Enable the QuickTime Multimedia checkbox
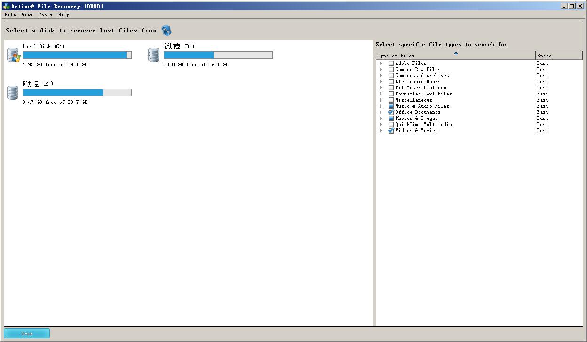Image resolution: width=587 pixels, height=342 pixels. pos(391,125)
